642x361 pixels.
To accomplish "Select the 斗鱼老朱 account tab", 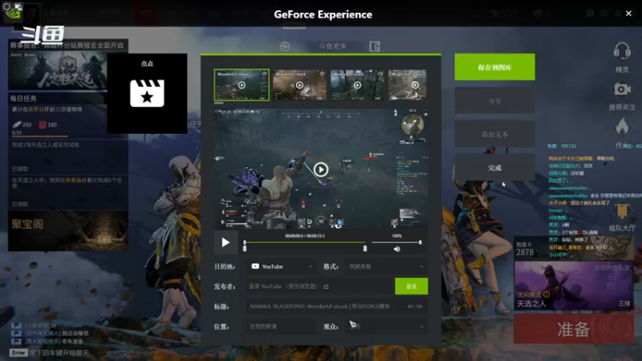I will coord(332,47).
